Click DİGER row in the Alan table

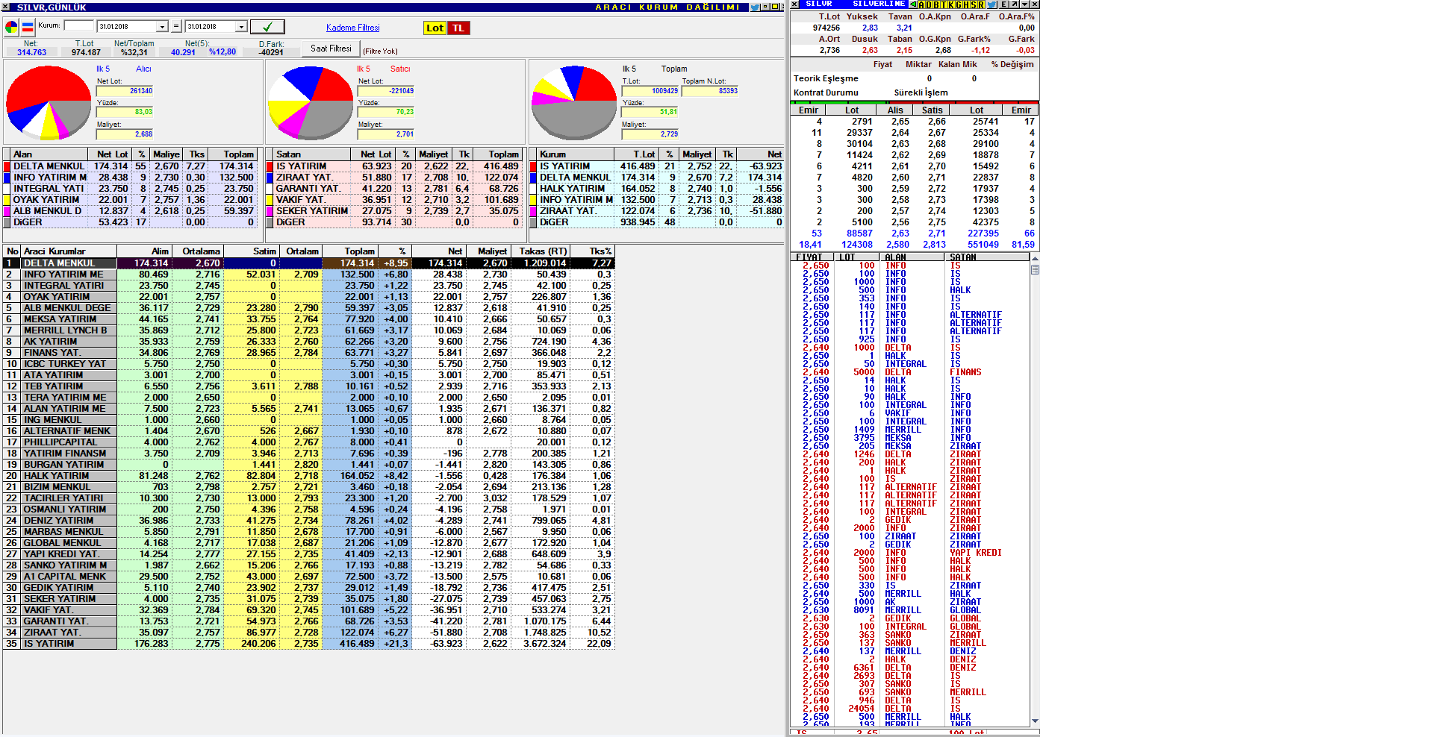130,222
